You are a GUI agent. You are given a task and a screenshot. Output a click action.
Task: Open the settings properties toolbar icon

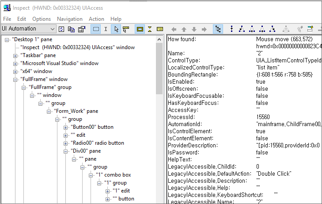81,29
